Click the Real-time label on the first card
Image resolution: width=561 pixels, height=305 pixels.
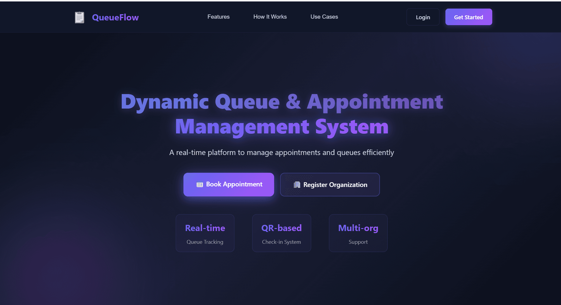205,228
